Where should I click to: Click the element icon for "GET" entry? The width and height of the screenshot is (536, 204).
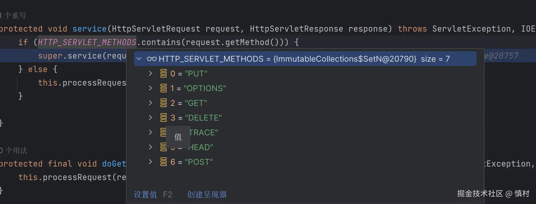tap(164, 103)
